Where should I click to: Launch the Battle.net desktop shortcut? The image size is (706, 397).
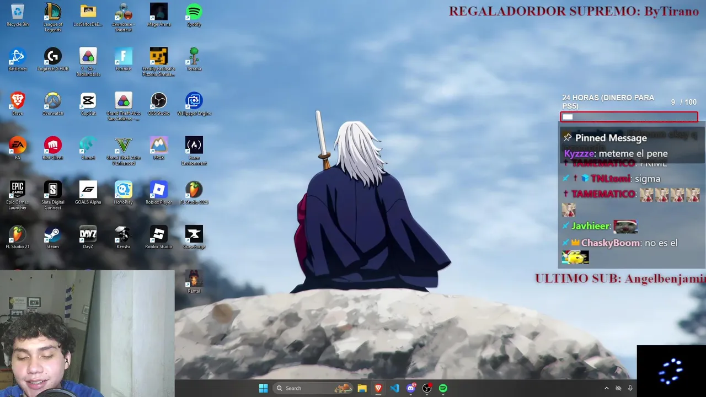pos(18,60)
